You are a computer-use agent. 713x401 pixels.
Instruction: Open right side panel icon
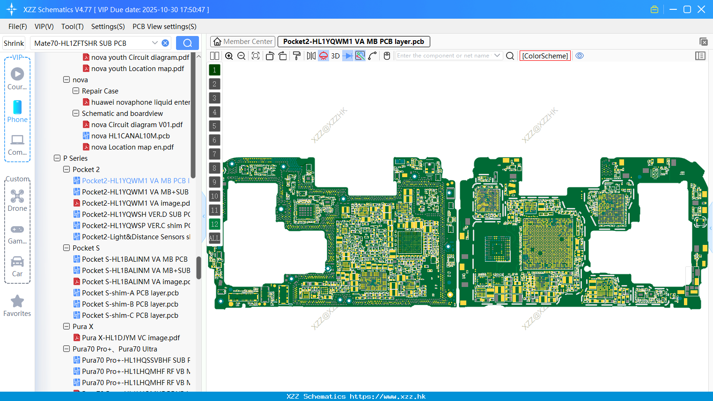click(x=700, y=56)
